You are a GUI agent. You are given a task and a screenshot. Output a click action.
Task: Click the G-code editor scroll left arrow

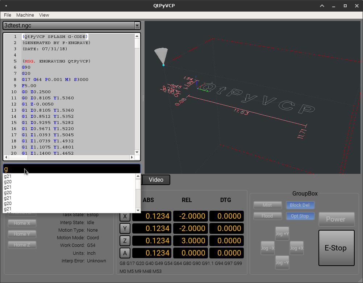(6, 157)
